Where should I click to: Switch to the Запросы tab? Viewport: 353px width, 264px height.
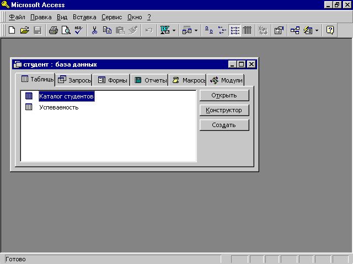(74, 80)
